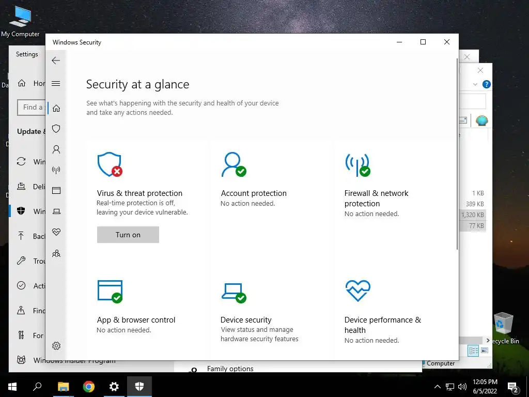The image size is (529, 397).
Task: Expand the hamburger navigation menu
Action: point(56,83)
